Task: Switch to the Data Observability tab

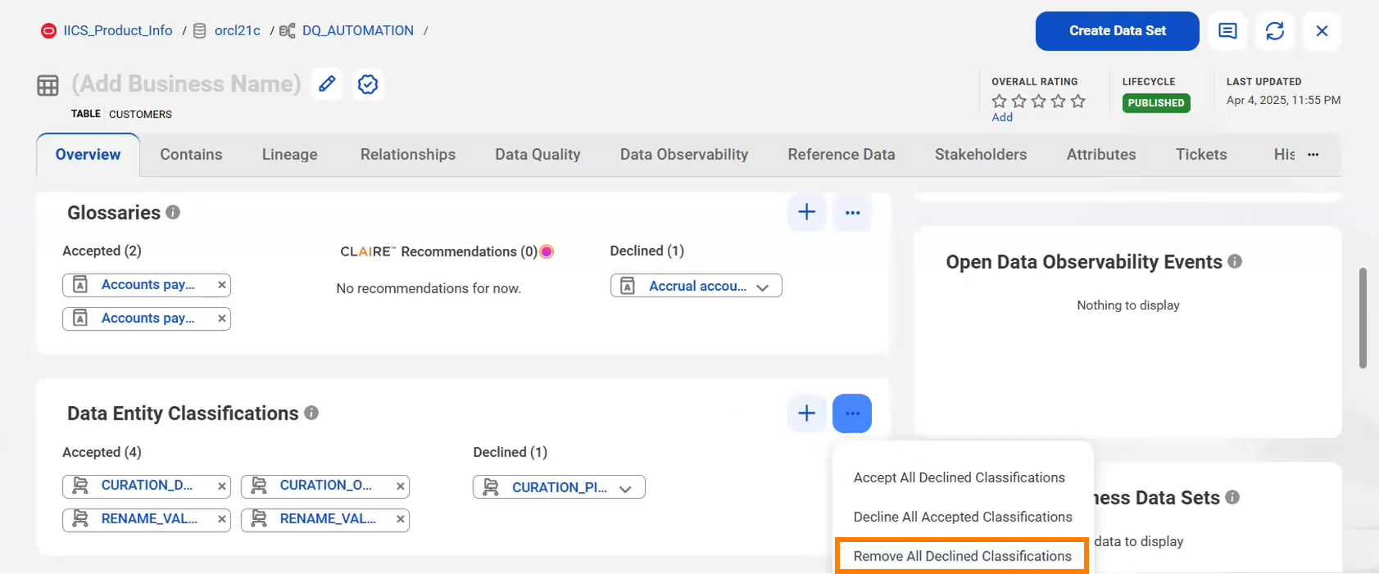Action: pos(684,155)
